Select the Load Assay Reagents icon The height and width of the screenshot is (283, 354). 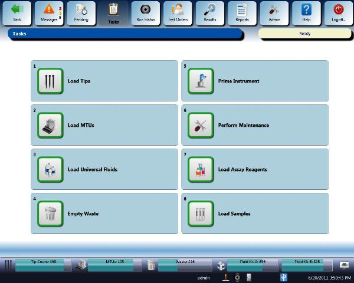tap(201, 170)
